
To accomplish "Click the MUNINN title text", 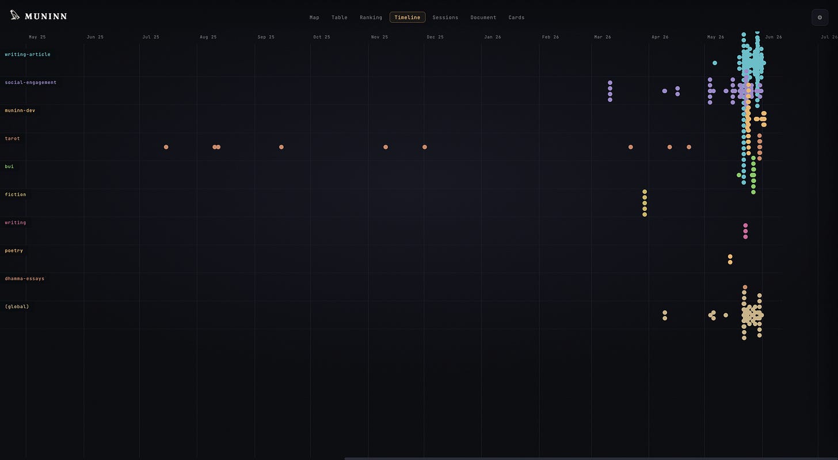I will point(46,16).
